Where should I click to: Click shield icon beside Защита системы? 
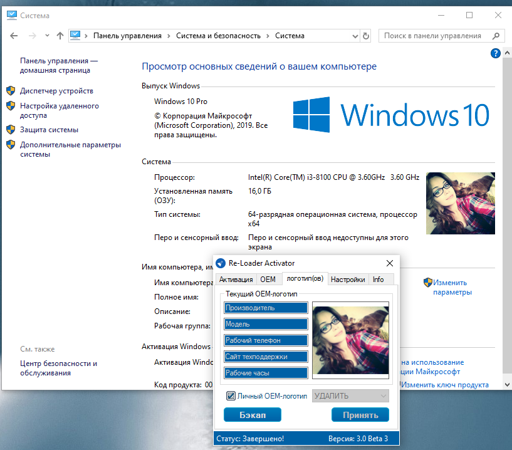11,129
